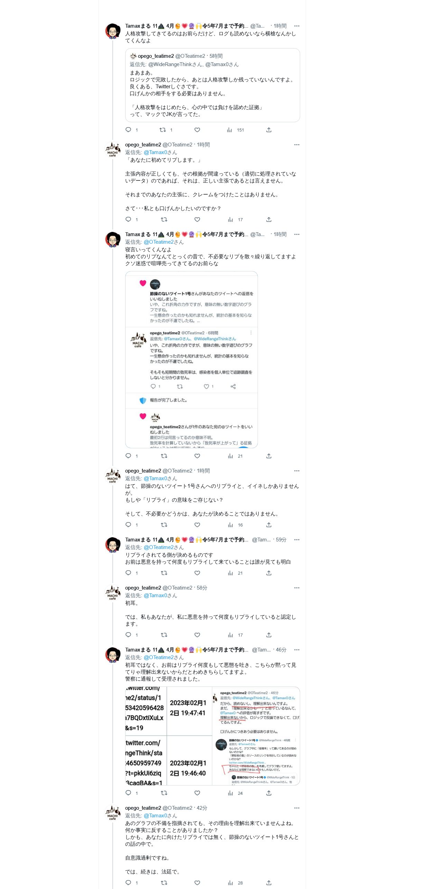Reply to the tweet with 21 views at 59分
This screenshot has width=444, height=889.
[x=128, y=573]
